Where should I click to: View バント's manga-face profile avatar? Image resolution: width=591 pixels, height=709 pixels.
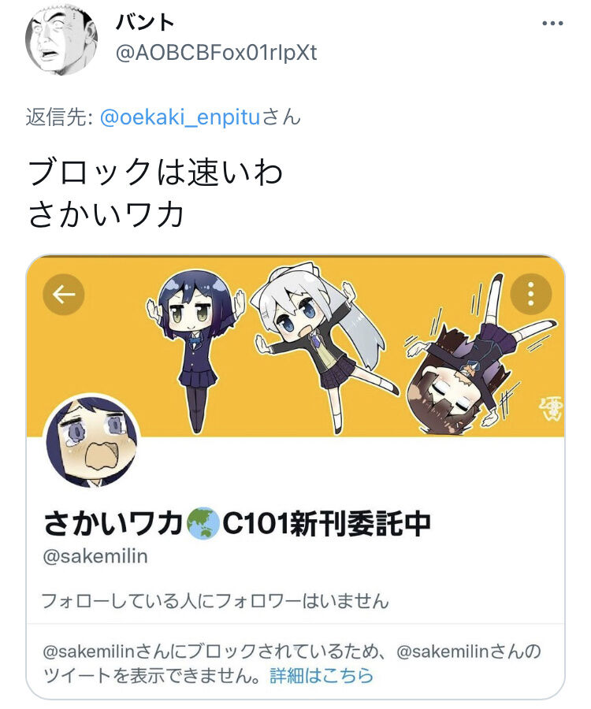pyautogui.click(x=61, y=40)
